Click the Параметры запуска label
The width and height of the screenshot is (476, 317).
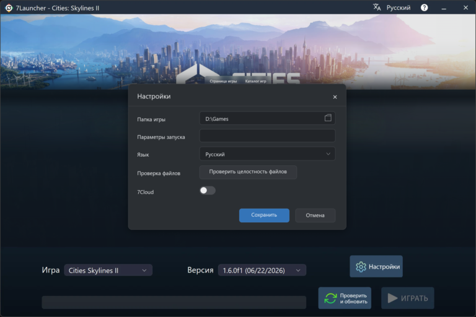point(161,137)
